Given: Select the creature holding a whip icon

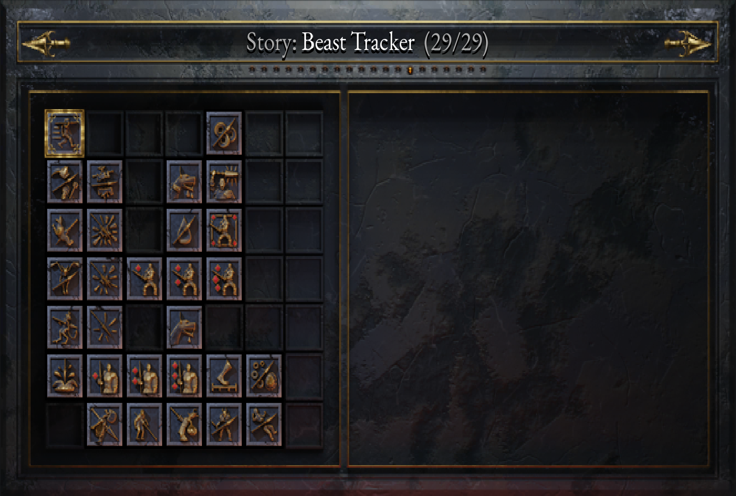Looking at the screenshot, I should [64, 327].
